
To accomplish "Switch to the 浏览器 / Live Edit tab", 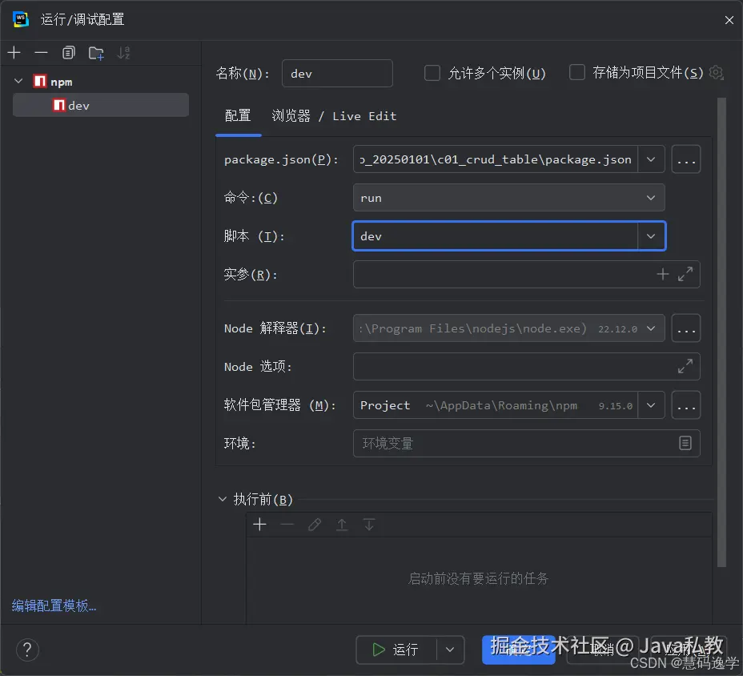I will (x=336, y=116).
